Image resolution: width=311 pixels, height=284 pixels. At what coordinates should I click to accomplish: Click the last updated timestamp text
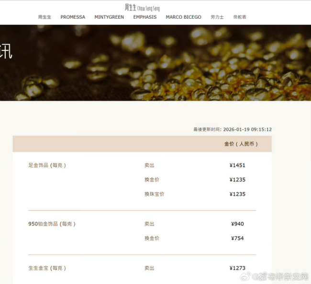(x=233, y=130)
